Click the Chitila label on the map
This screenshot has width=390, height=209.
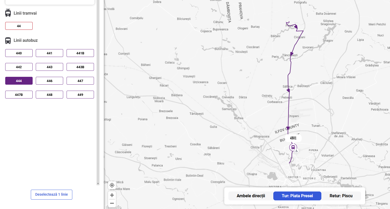pos(255,147)
